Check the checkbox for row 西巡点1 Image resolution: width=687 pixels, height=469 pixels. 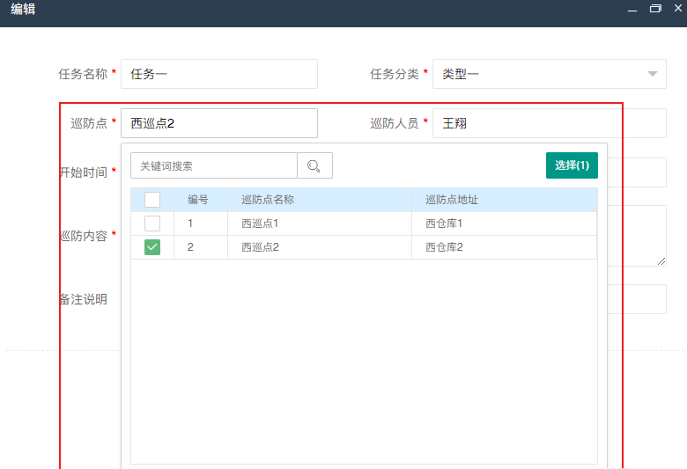pyautogui.click(x=152, y=224)
